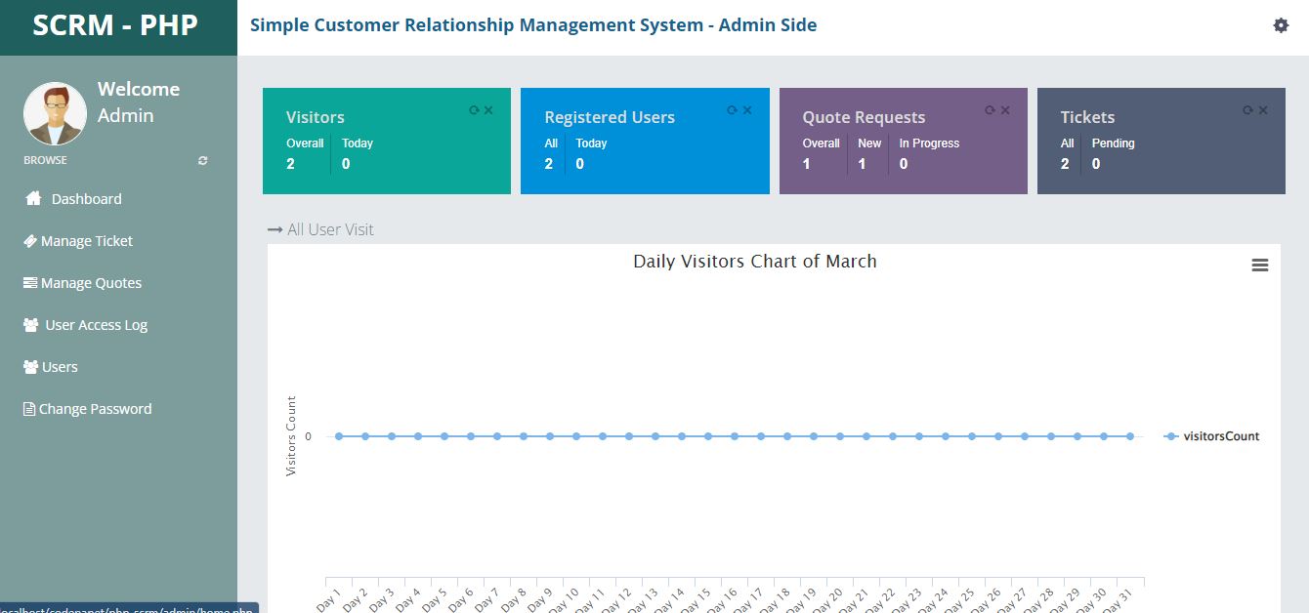Refresh the BROWSE sidebar menu
The height and width of the screenshot is (613, 1309).
202,159
